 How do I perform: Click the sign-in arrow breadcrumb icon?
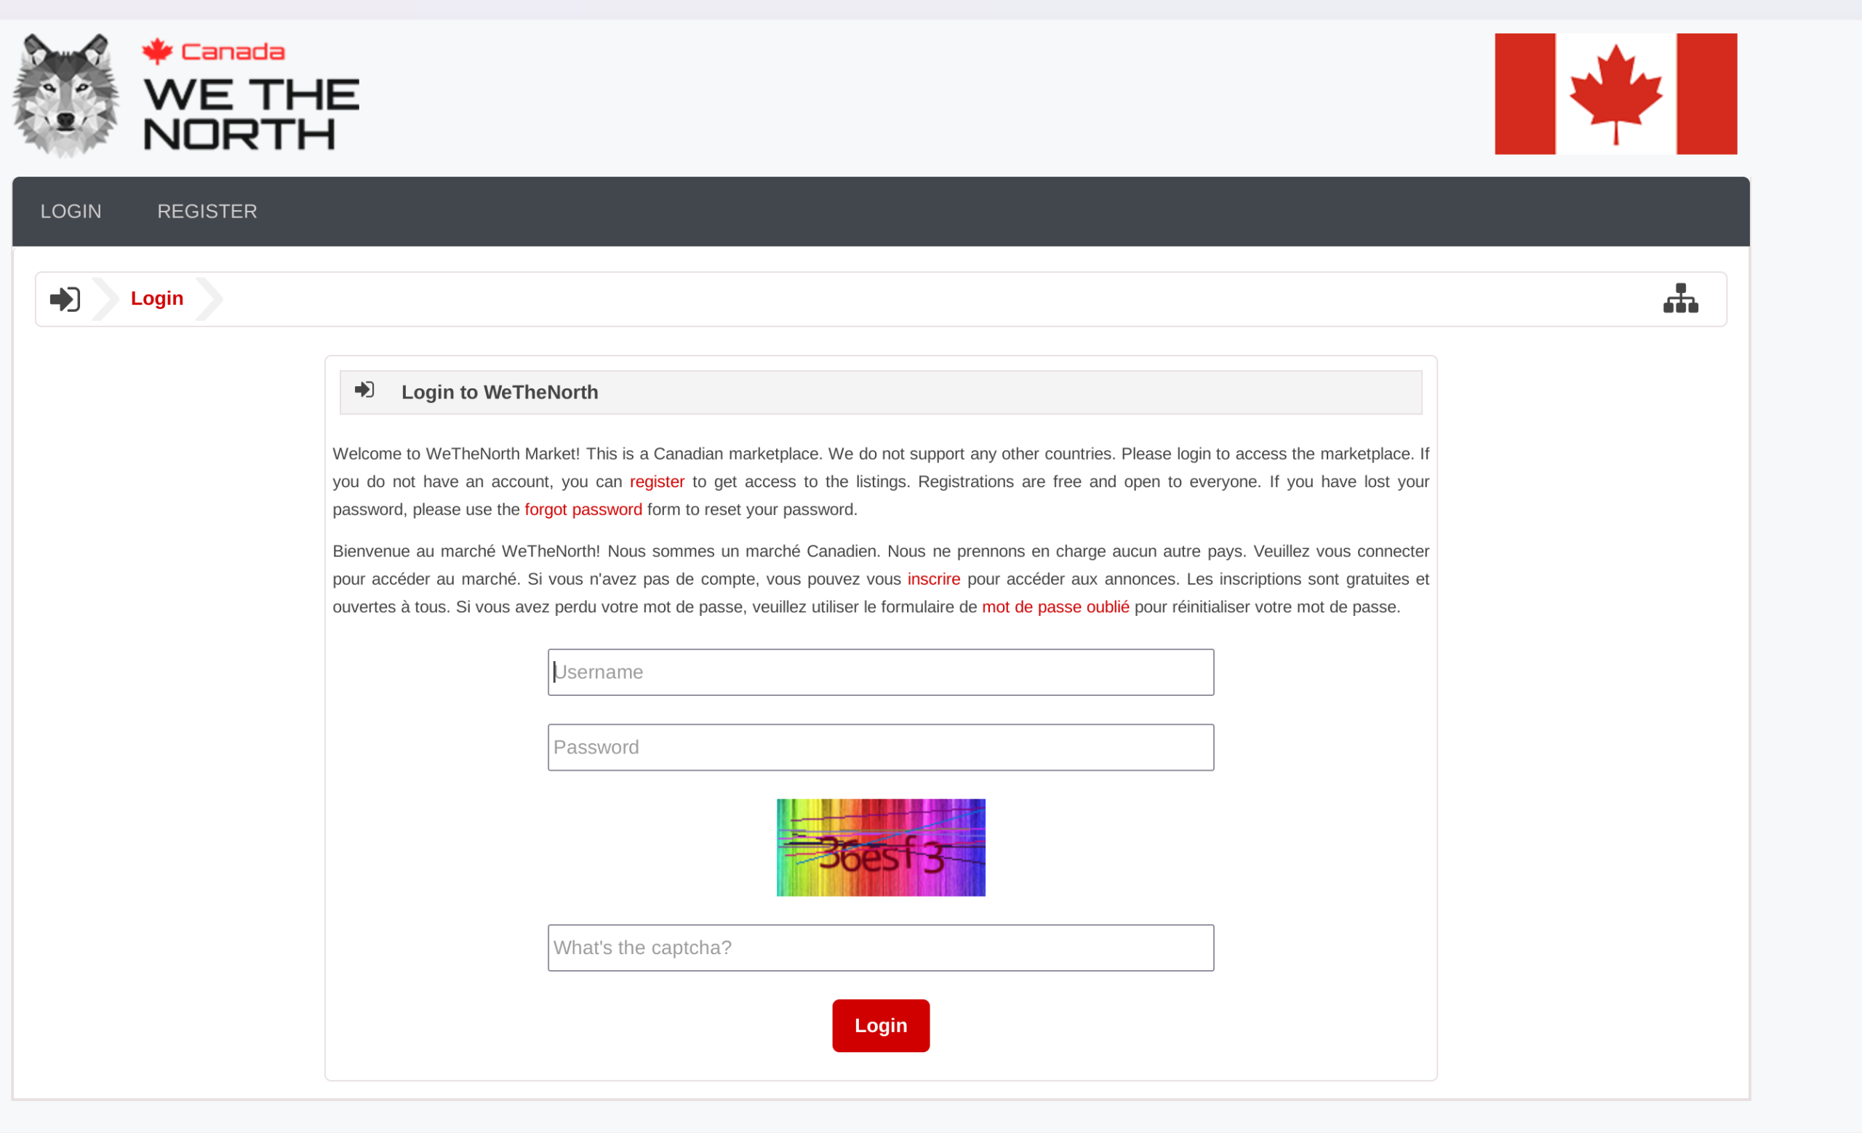point(65,299)
